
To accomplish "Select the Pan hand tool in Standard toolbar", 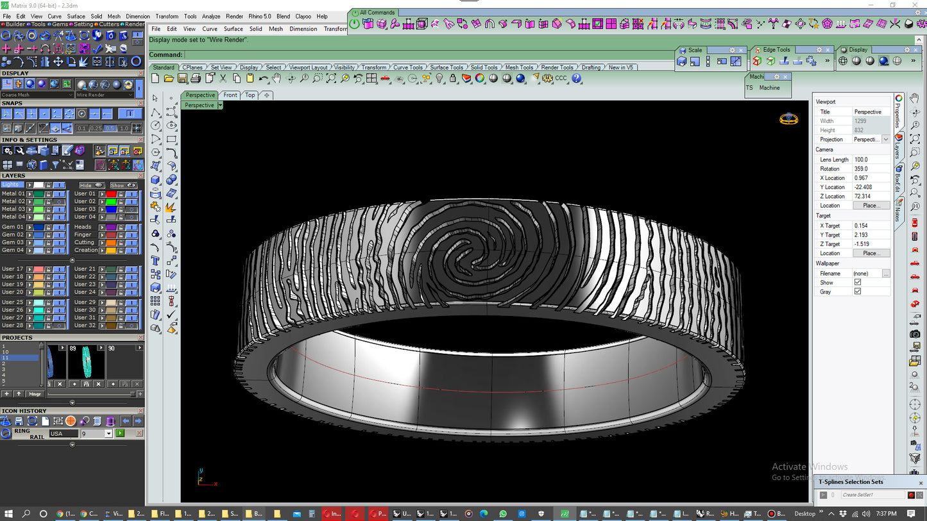I will click(276, 78).
